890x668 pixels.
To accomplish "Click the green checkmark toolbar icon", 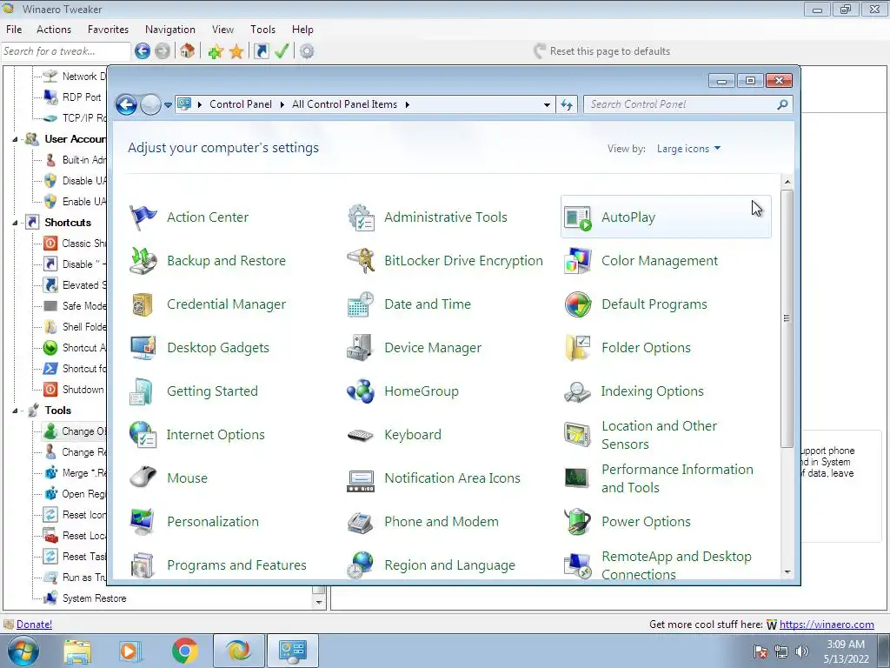I will 282,51.
